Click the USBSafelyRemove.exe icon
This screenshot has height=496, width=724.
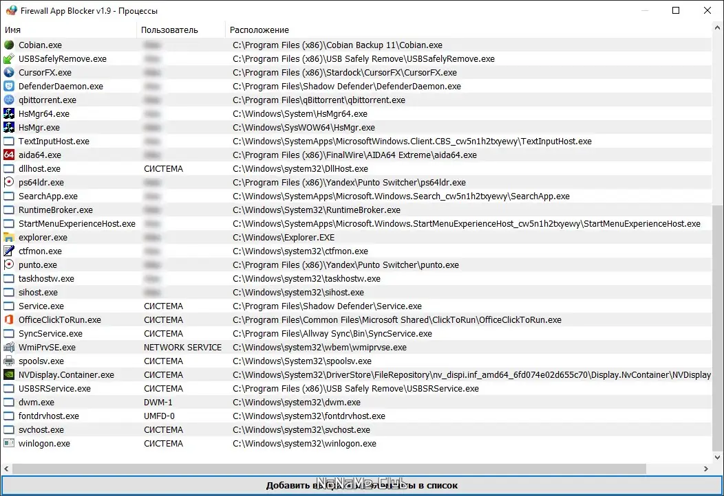coord(9,58)
